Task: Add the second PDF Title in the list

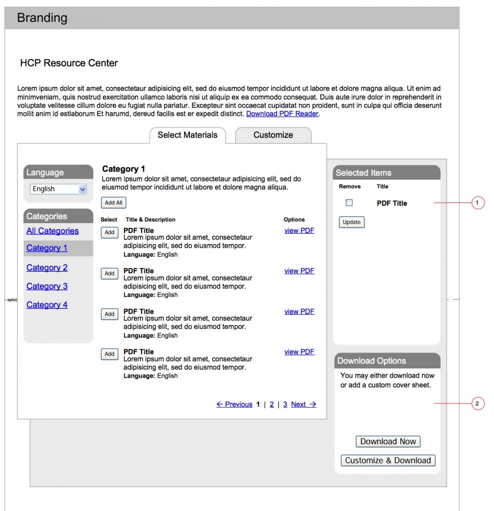Action: [x=109, y=273]
